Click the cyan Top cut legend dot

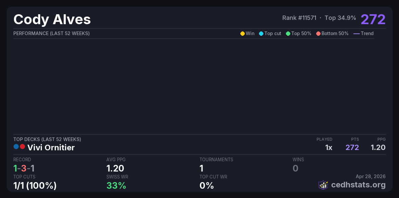261,33
